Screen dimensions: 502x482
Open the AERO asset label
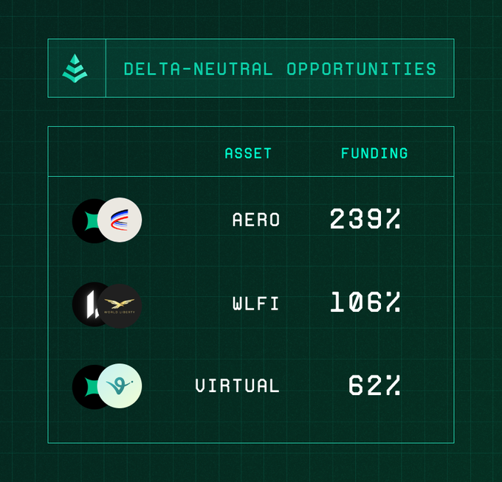tap(256, 220)
